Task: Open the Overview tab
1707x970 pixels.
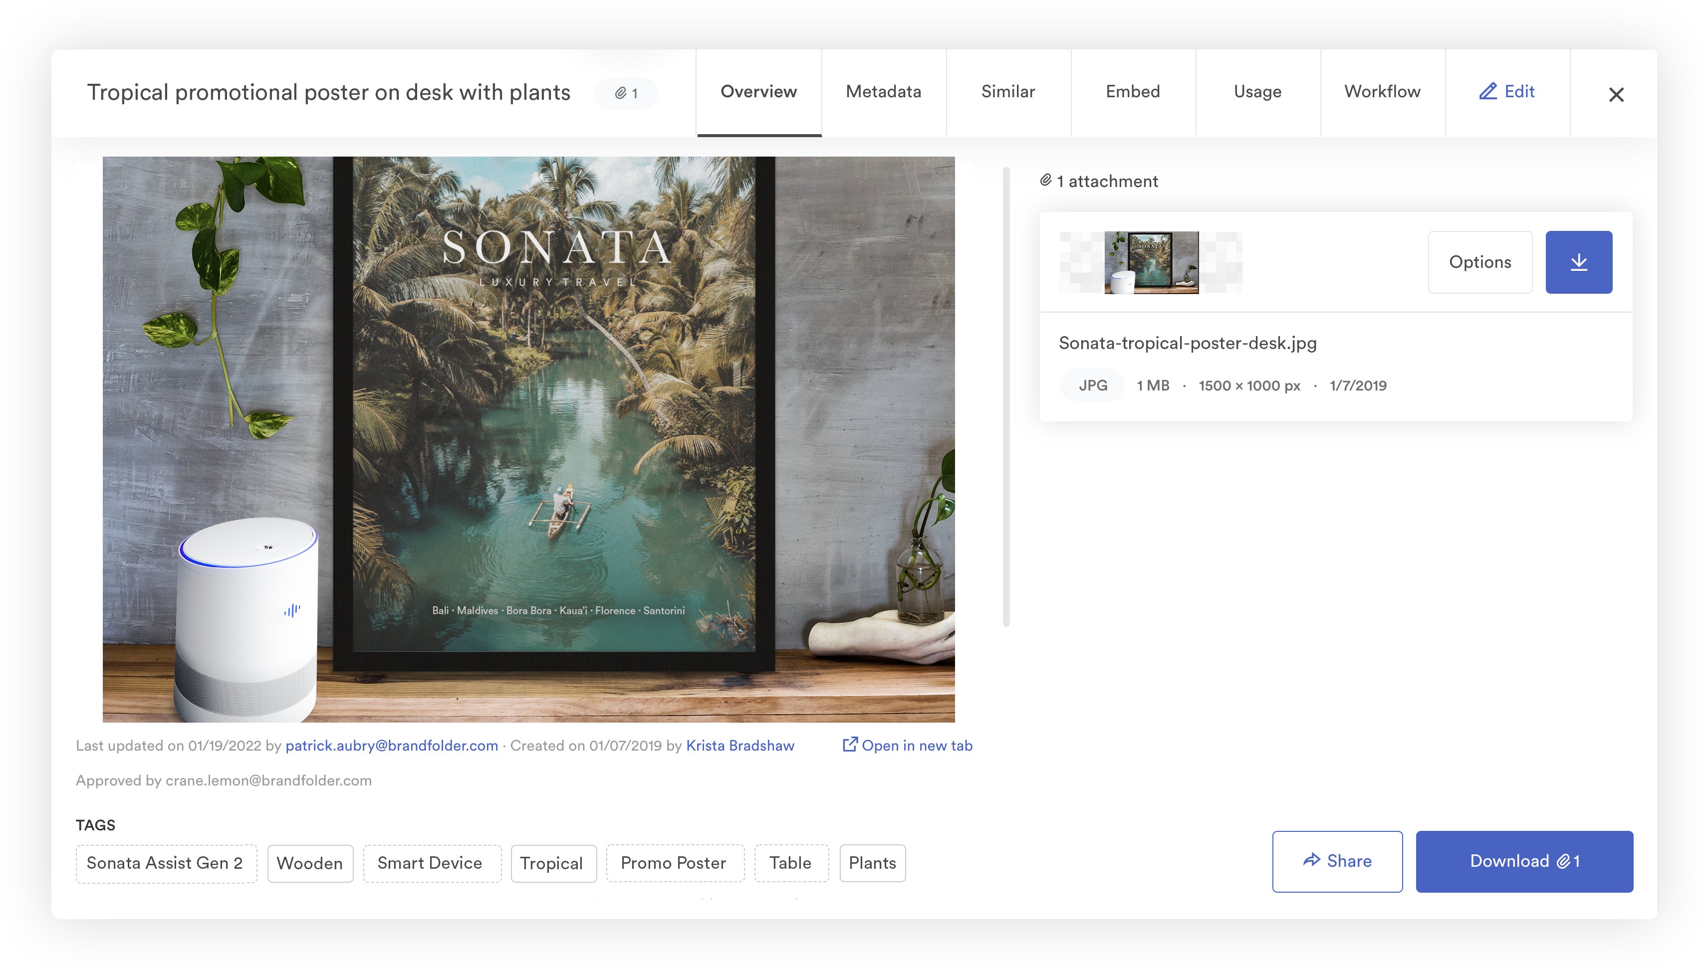Action: [758, 92]
